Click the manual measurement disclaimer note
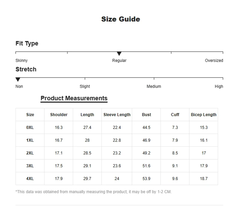 [93, 192]
